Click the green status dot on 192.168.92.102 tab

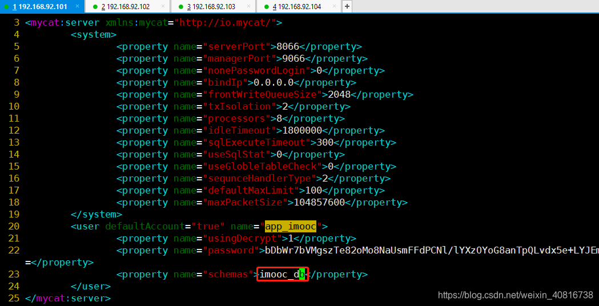click(x=95, y=7)
